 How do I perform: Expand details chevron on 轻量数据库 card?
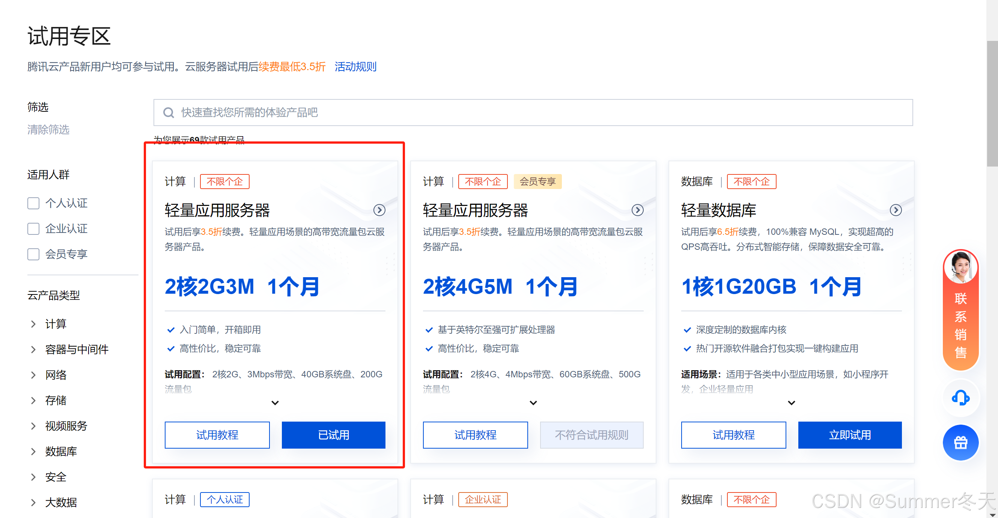792,402
